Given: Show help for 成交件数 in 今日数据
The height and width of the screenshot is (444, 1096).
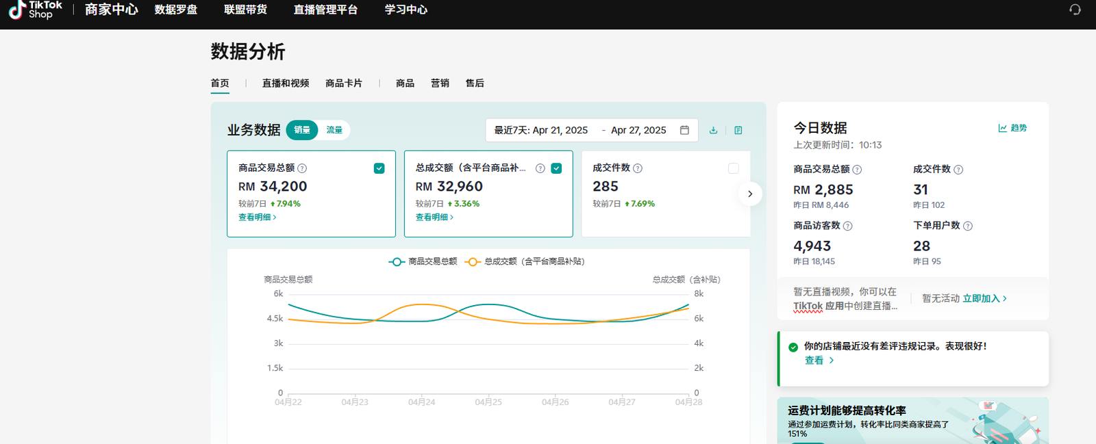Looking at the screenshot, I should point(958,170).
